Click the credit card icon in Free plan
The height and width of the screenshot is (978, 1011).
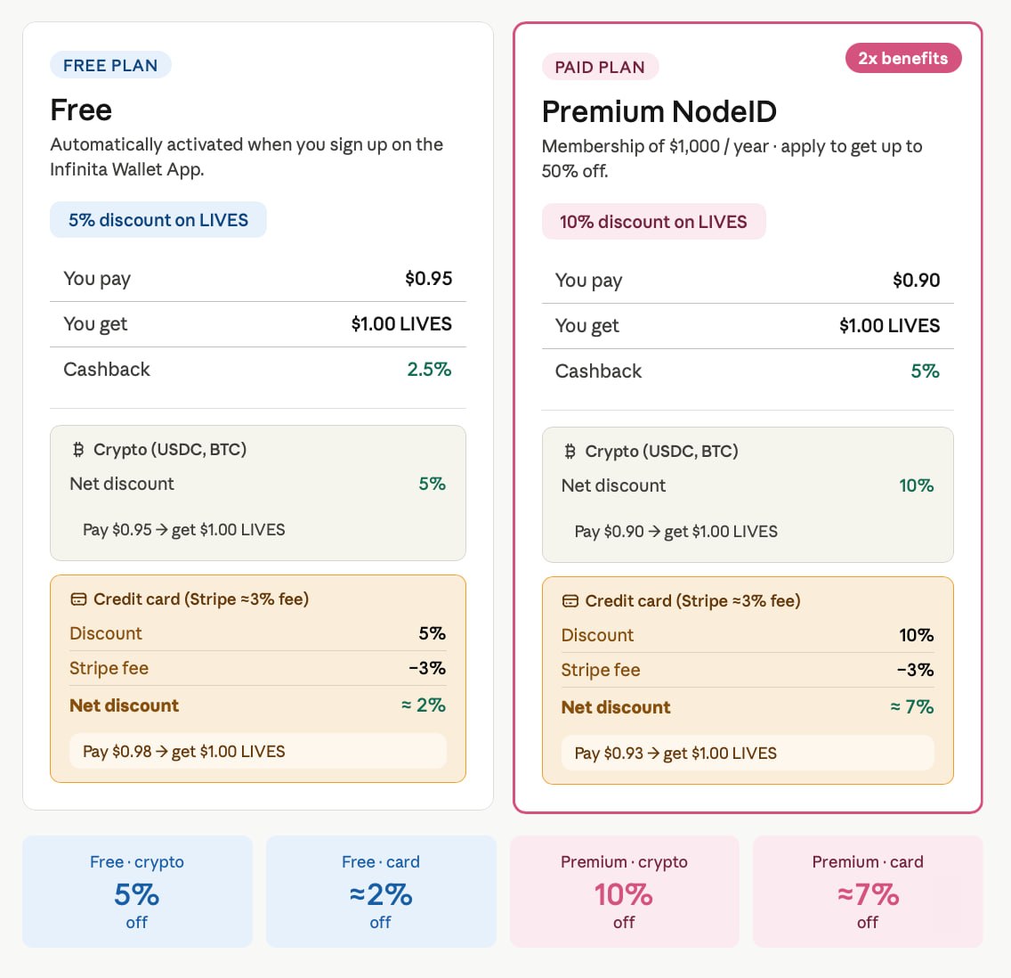[x=78, y=599]
